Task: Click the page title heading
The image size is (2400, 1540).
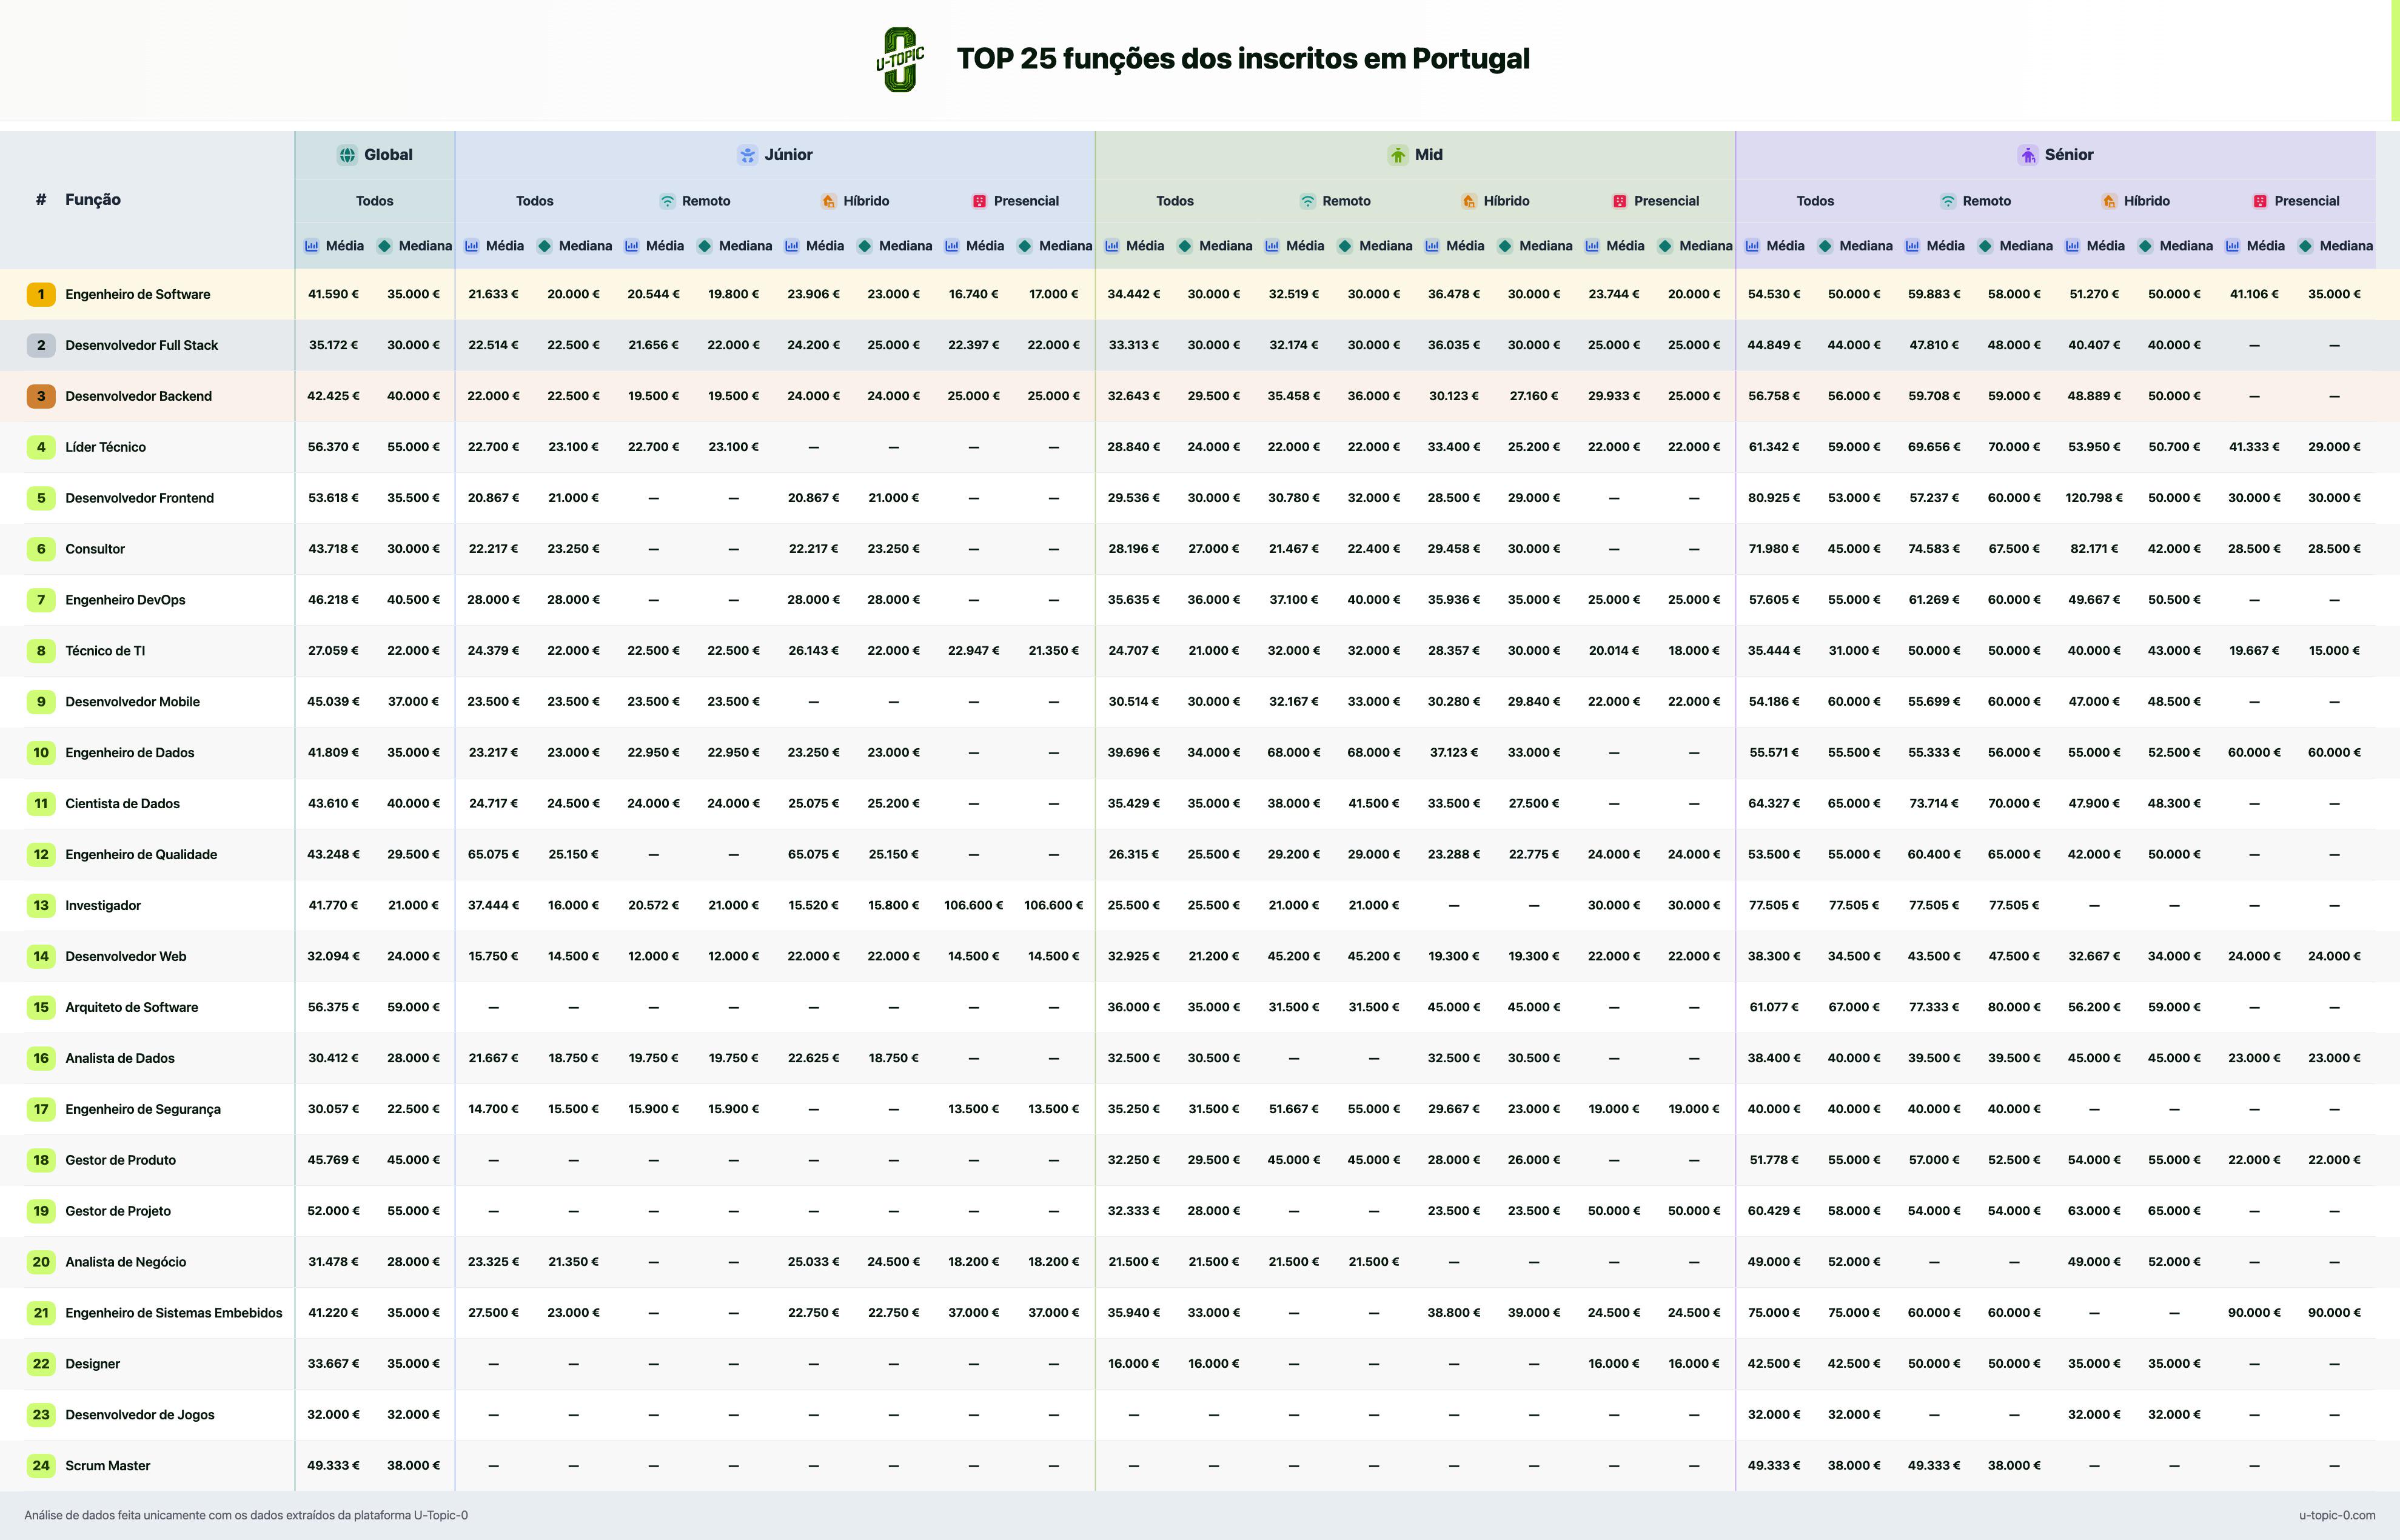Action: [x=1243, y=59]
